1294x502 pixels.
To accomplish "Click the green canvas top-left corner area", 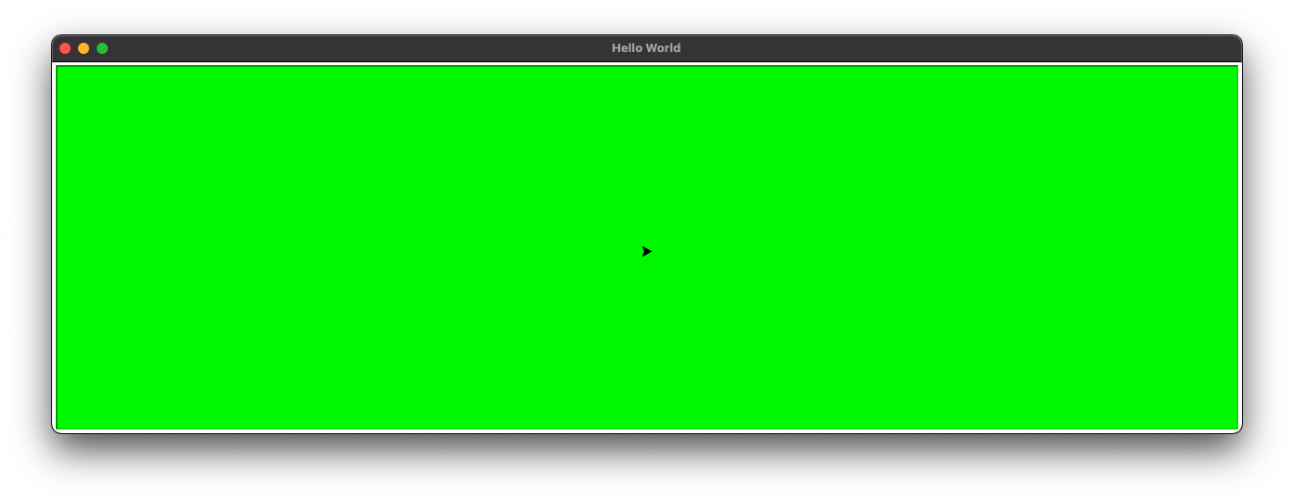I will click(x=70, y=78).
